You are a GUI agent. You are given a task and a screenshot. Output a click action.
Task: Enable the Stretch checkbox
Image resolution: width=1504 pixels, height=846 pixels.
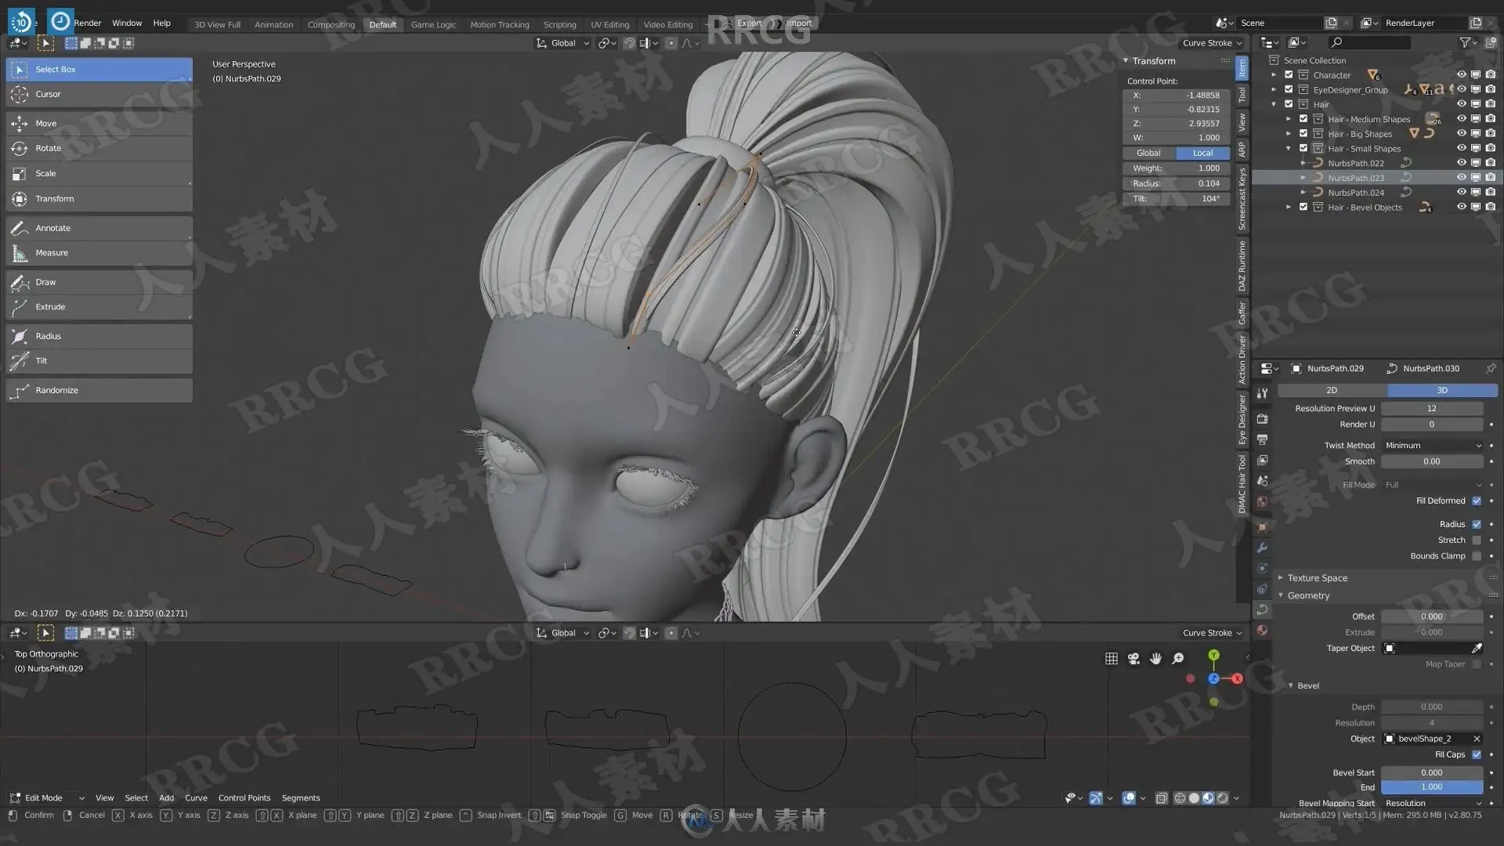click(x=1477, y=540)
